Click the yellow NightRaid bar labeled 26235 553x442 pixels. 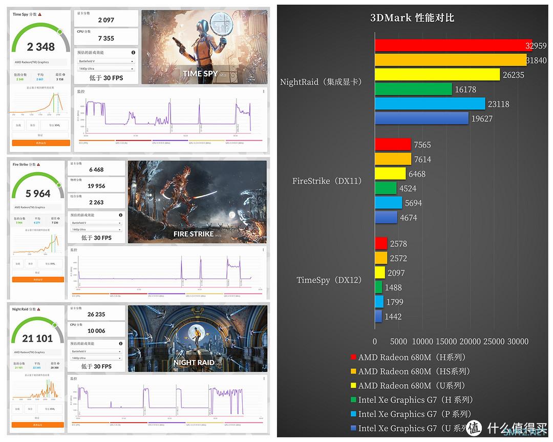coord(437,74)
